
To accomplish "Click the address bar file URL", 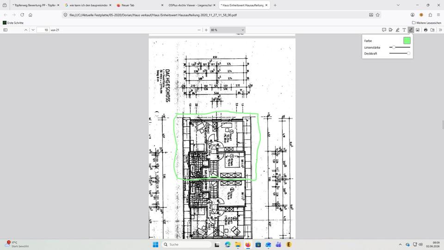I will [153, 15].
